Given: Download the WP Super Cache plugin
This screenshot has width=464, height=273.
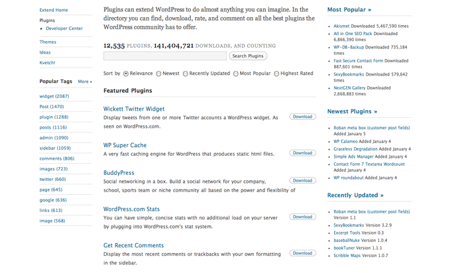Looking at the screenshot, I should (302, 153).
